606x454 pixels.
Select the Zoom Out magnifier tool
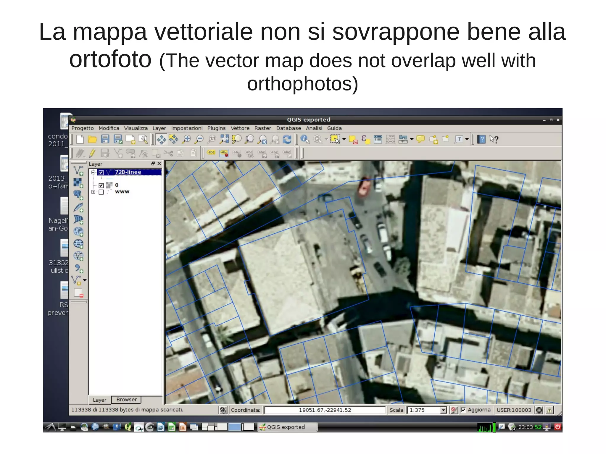(199, 139)
